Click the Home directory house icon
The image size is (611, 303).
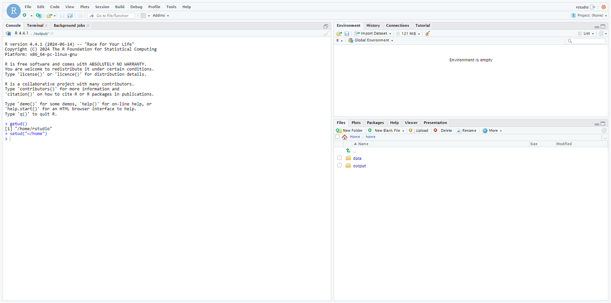click(x=345, y=137)
